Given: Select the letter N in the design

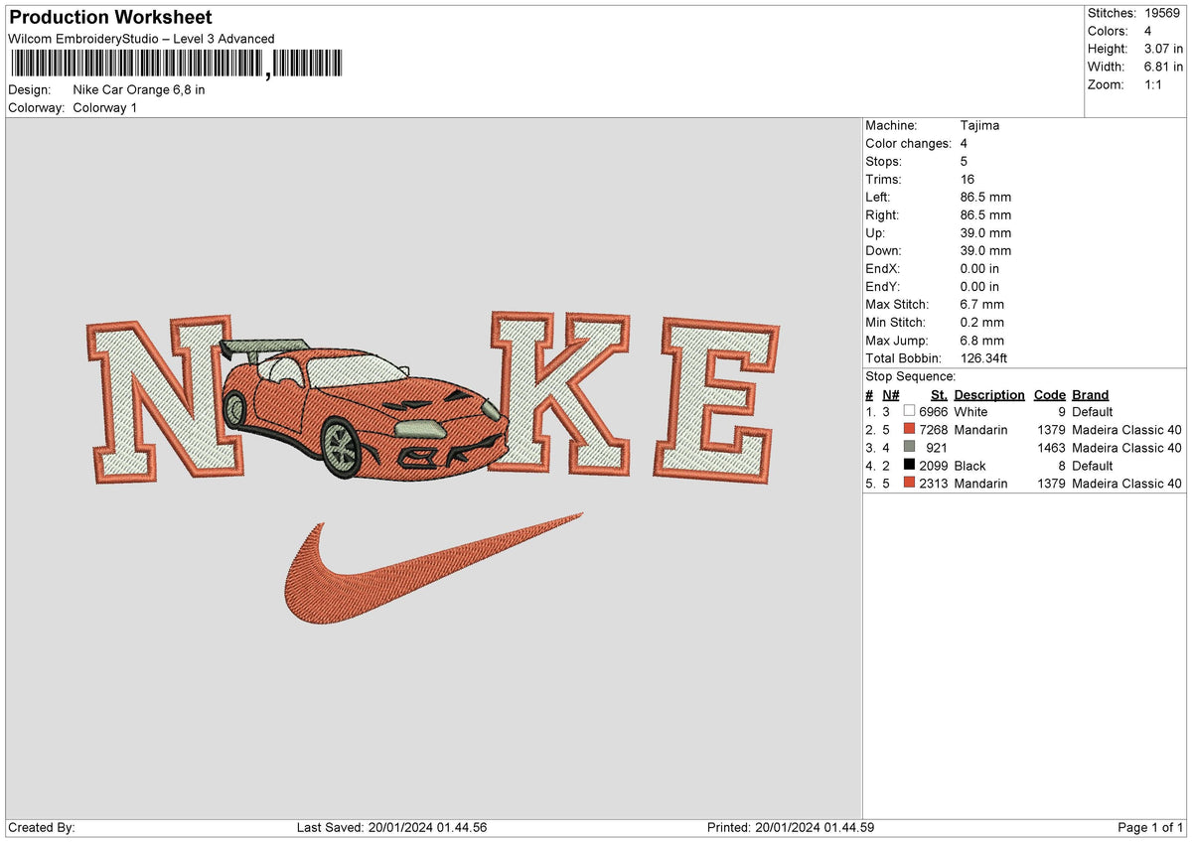Looking at the screenshot, I should pyautogui.click(x=167, y=400).
